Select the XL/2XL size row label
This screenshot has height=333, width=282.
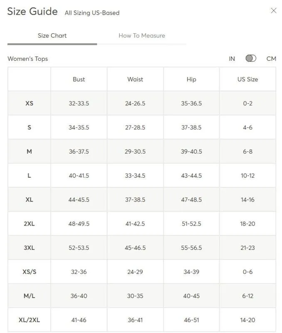29,320
